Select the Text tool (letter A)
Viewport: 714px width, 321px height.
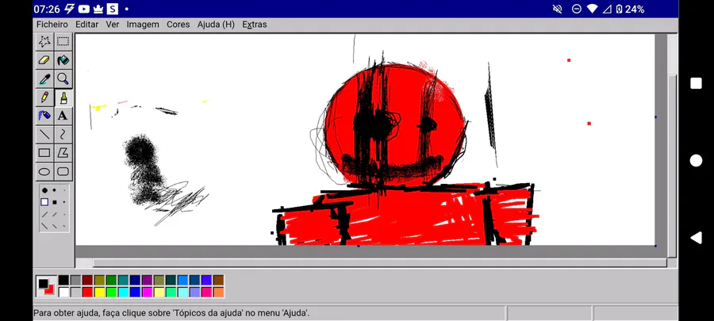(x=63, y=116)
